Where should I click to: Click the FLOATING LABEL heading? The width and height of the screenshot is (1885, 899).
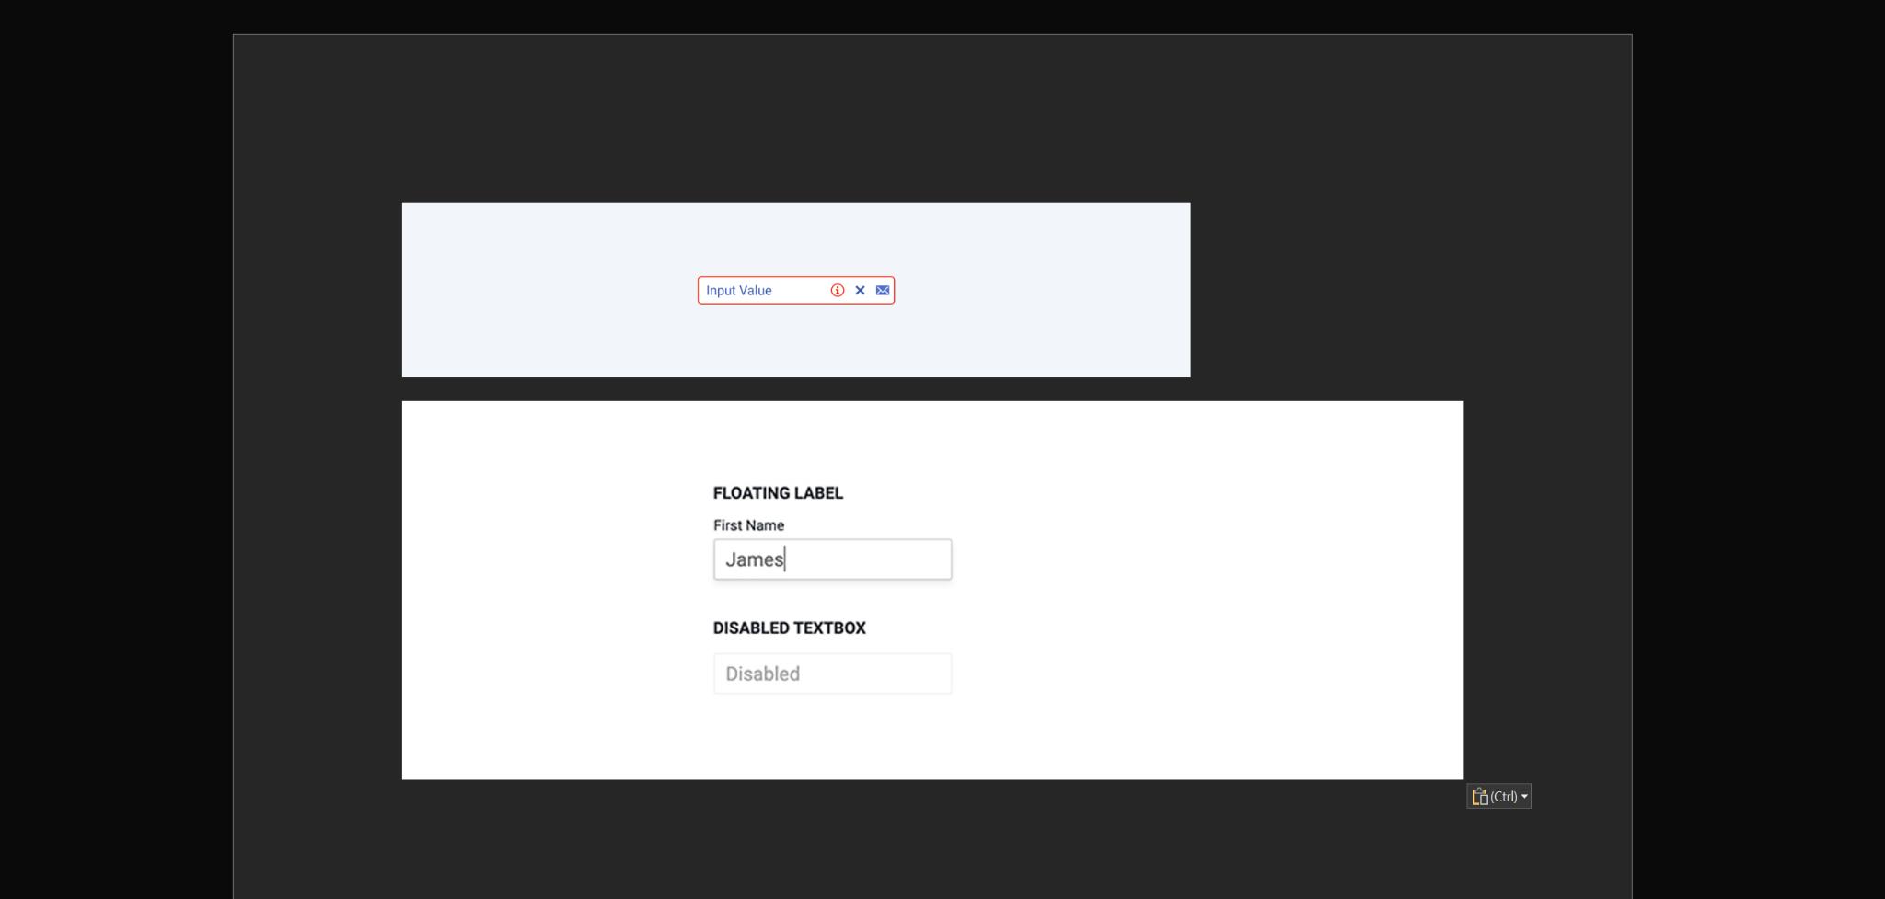[778, 493]
